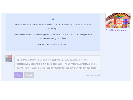
Task: Click the gray Cancel button
Action: click(29, 75)
